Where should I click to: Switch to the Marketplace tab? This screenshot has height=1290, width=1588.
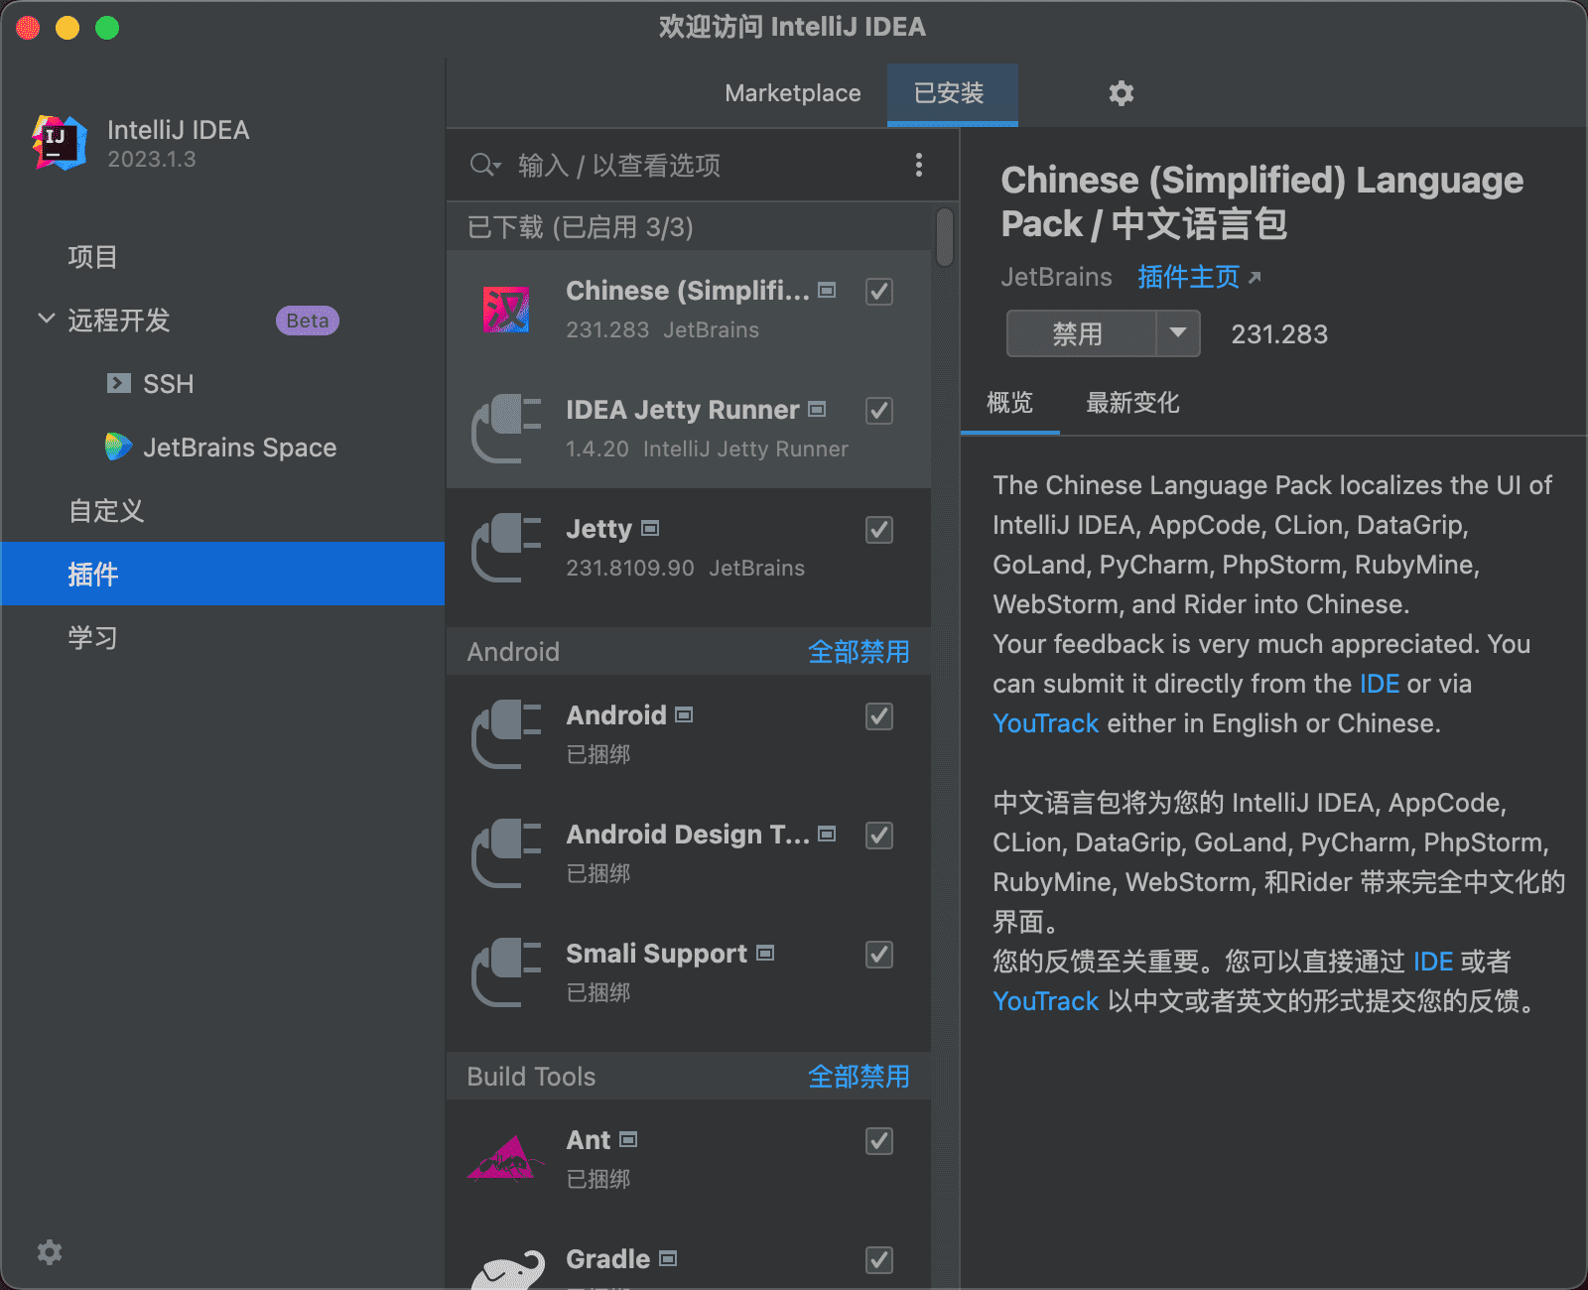[x=792, y=93]
